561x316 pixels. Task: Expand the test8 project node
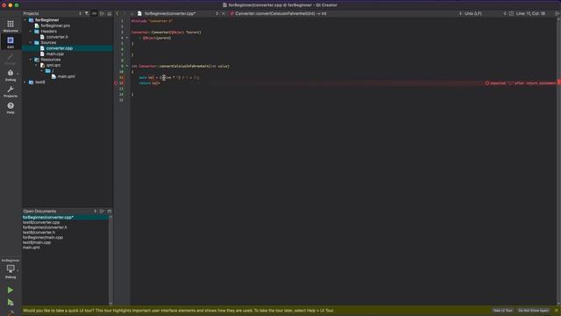click(x=25, y=82)
